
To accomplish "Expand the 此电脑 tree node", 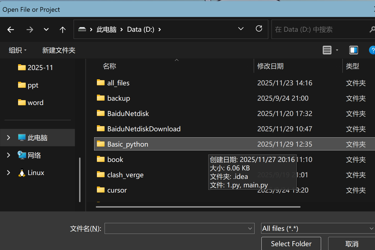I will 8,138.
